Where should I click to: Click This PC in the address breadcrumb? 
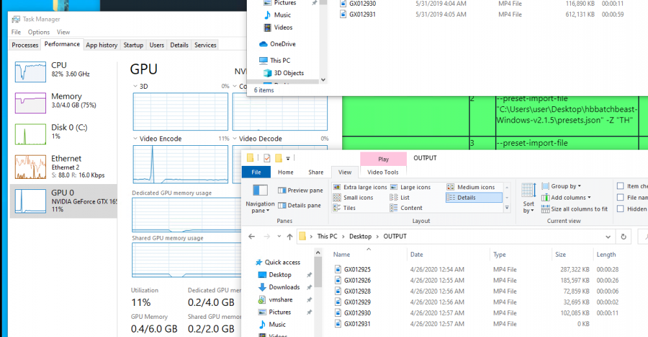tap(327, 237)
